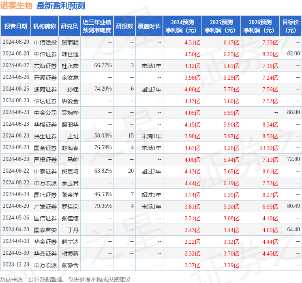
Task: Select institution 浙商证券
Action: pyautogui.click(x=45, y=89)
